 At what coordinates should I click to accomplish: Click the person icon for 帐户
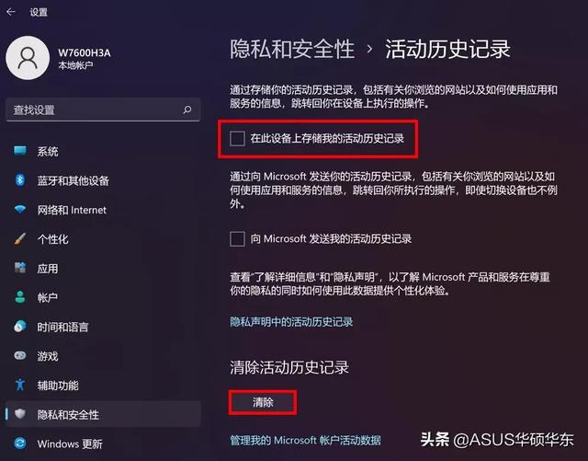[20, 297]
